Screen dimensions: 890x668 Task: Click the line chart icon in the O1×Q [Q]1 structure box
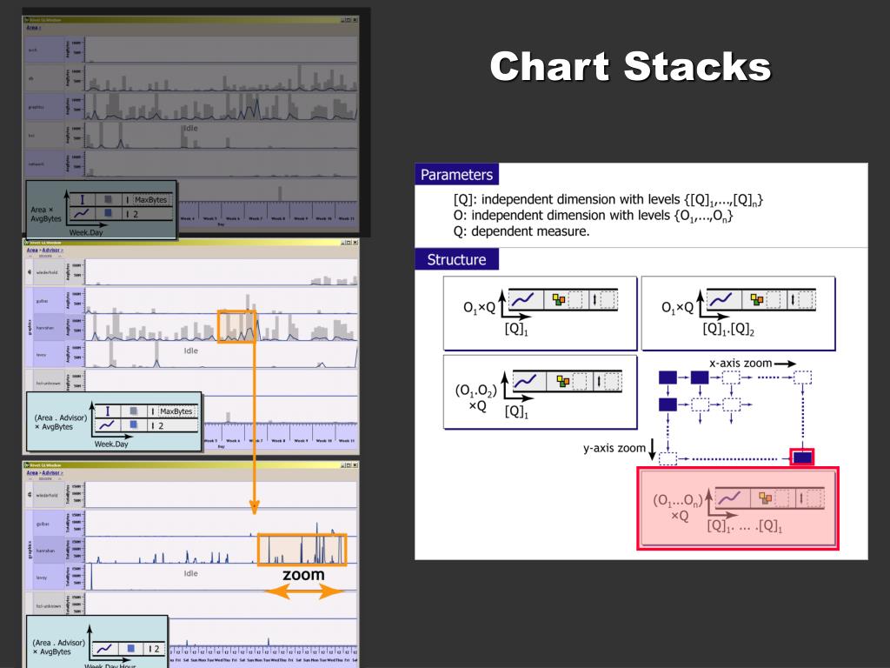522,299
